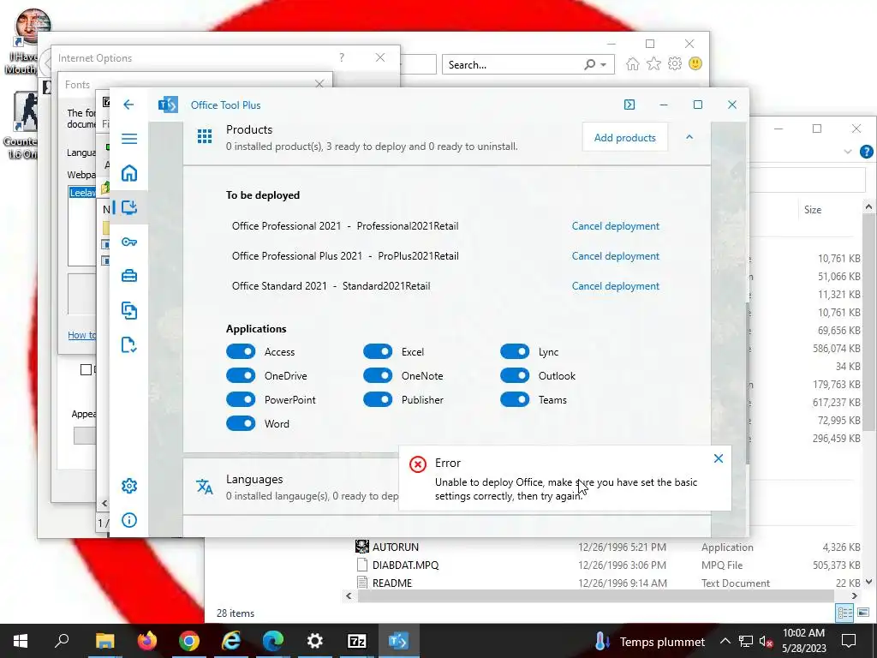Add products to deployment
This screenshot has height=658, width=877.
point(624,137)
